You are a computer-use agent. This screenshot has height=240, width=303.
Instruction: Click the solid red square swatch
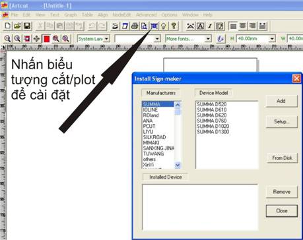pos(46,39)
